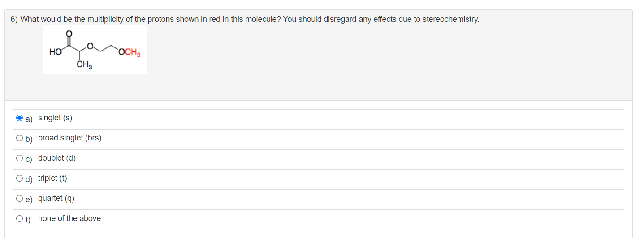635x238 pixels.
Task: Click the question 6 prompt text
Action: coord(245,19)
